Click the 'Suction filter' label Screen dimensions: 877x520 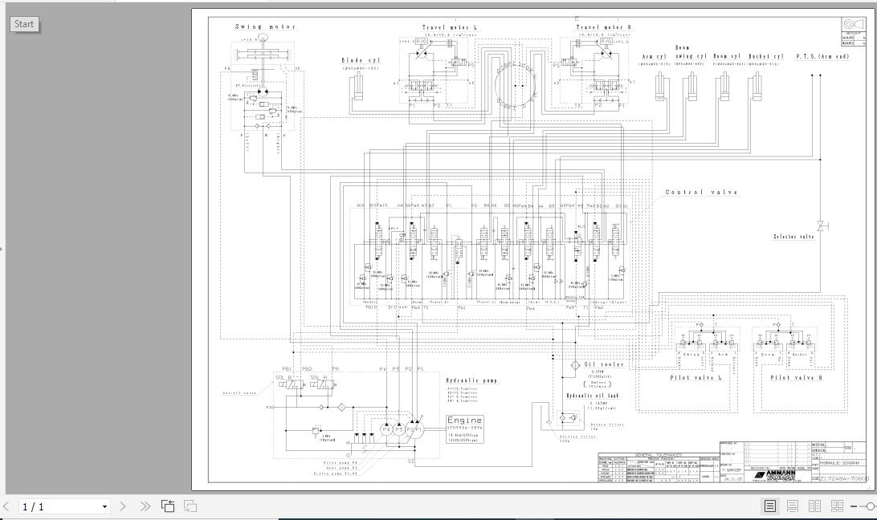point(577,437)
